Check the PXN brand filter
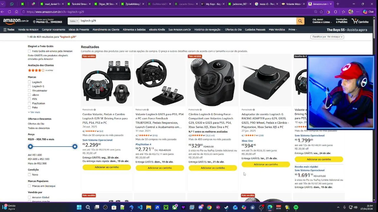Screen dimensions: 378x212 coord(29,99)
